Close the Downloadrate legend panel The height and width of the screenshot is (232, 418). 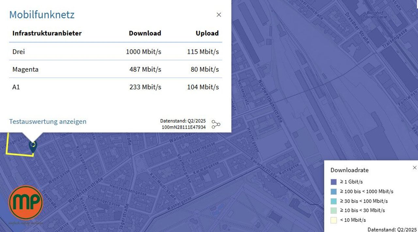pyautogui.click(x=414, y=167)
